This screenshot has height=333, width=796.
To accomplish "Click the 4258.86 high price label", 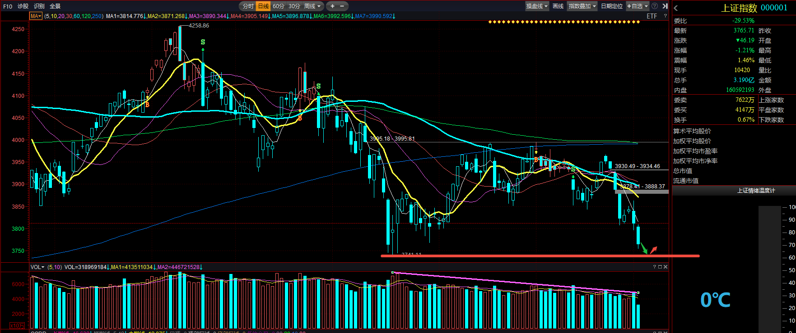I will point(199,26).
